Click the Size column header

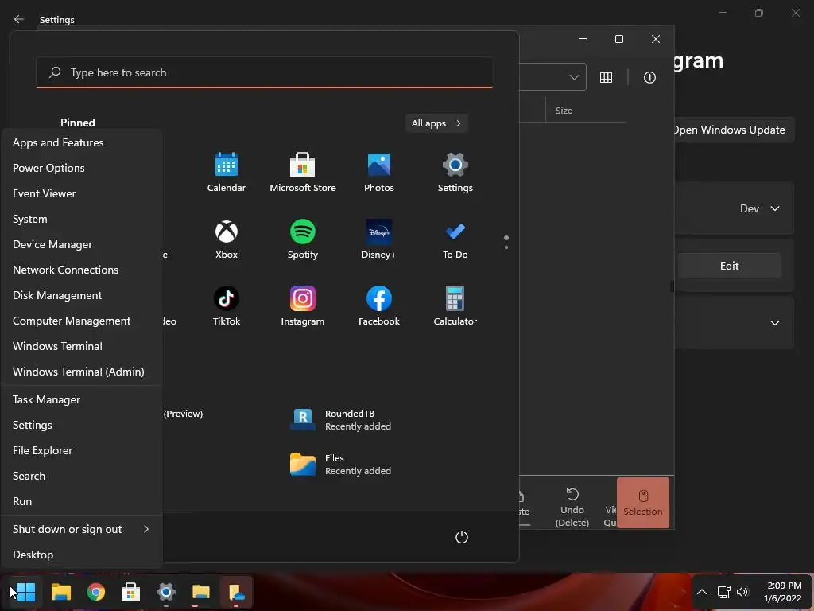point(564,110)
